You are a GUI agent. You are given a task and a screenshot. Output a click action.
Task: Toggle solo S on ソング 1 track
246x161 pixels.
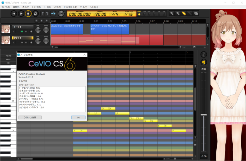tap(26, 42)
